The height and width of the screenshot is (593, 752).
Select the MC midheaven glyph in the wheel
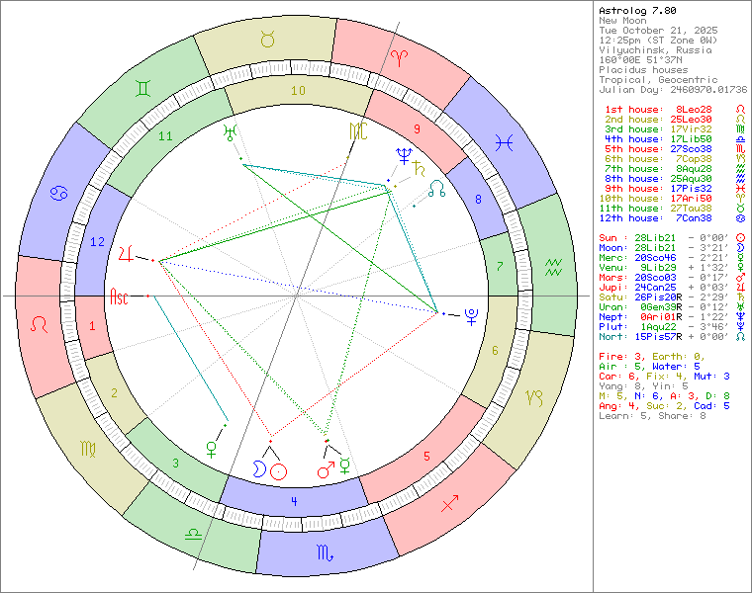pos(357,129)
